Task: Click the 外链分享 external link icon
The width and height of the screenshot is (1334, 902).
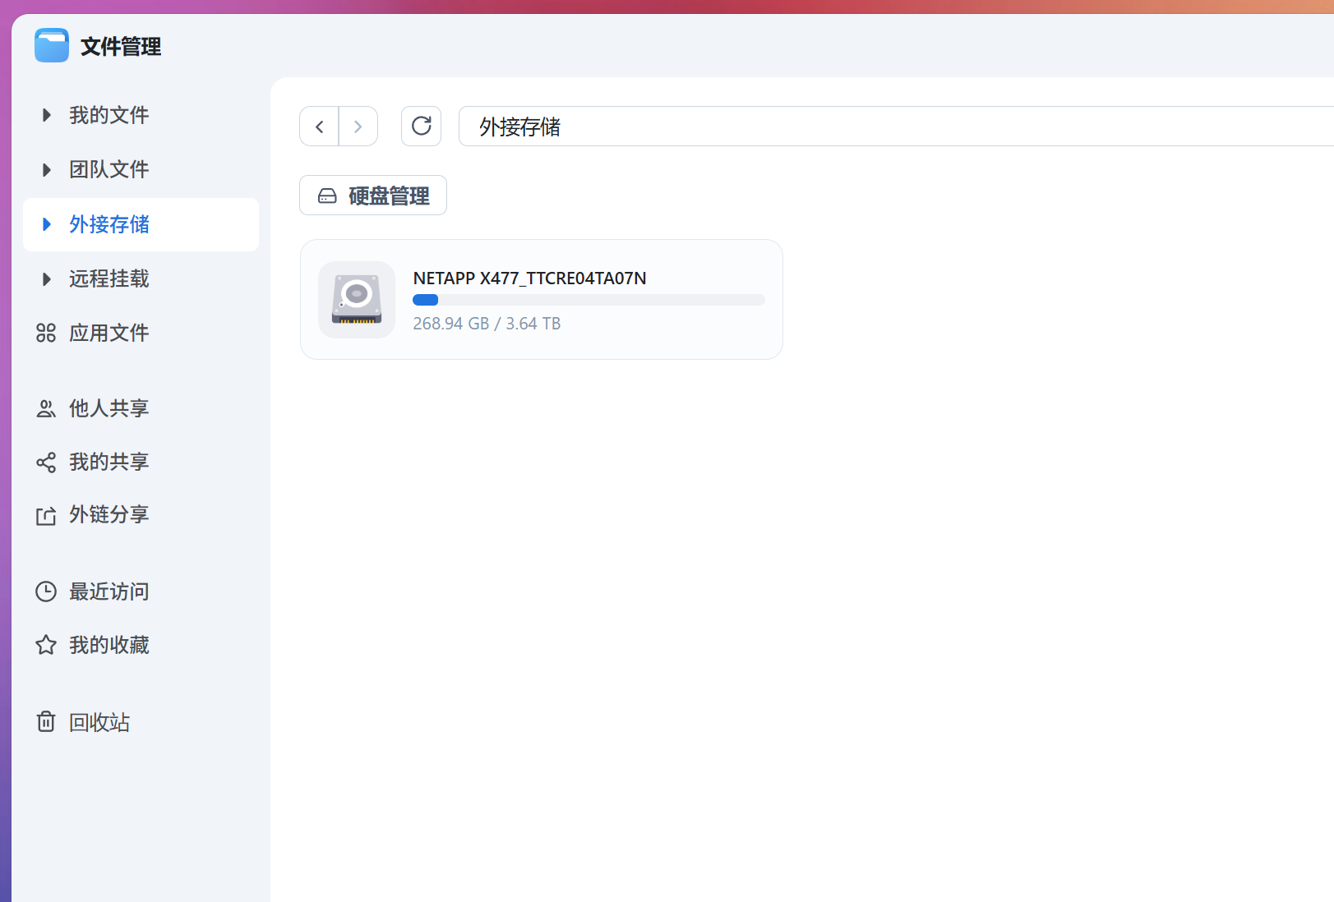Action: pos(46,515)
